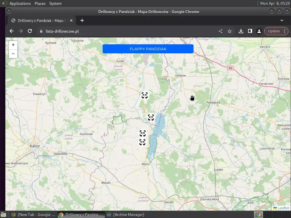Click the Łęczyca label on map

(265, 47)
